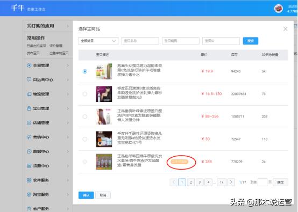The height and width of the screenshot is (212, 298).
Task: Click the previous-page arrow in pagination
Action: click(x=173, y=182)
